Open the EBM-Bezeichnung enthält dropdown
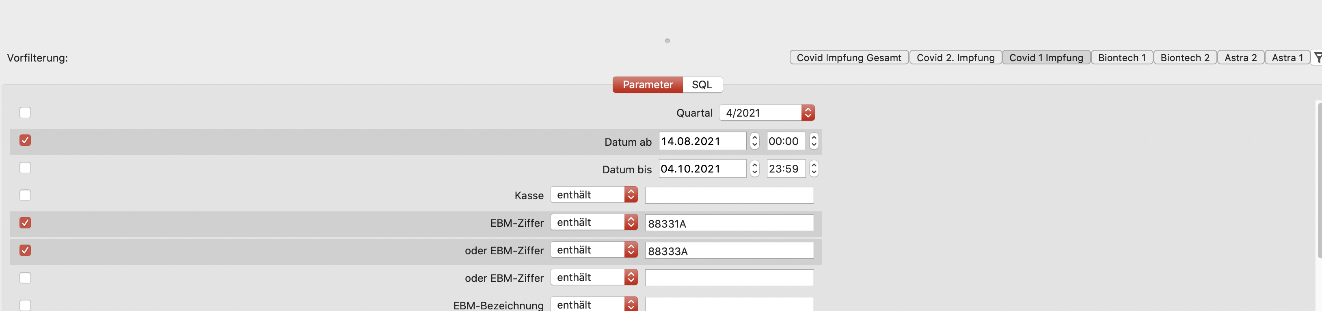This screenshot has width=1322, height=311. tap(593, 305)
